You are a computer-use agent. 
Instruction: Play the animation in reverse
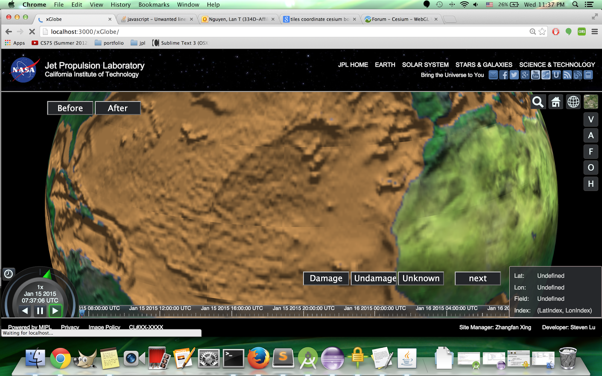(x=25, y=311)
